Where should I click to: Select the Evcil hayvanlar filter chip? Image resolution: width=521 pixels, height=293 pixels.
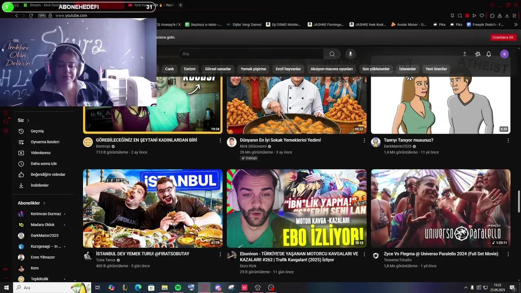[288, 69]
